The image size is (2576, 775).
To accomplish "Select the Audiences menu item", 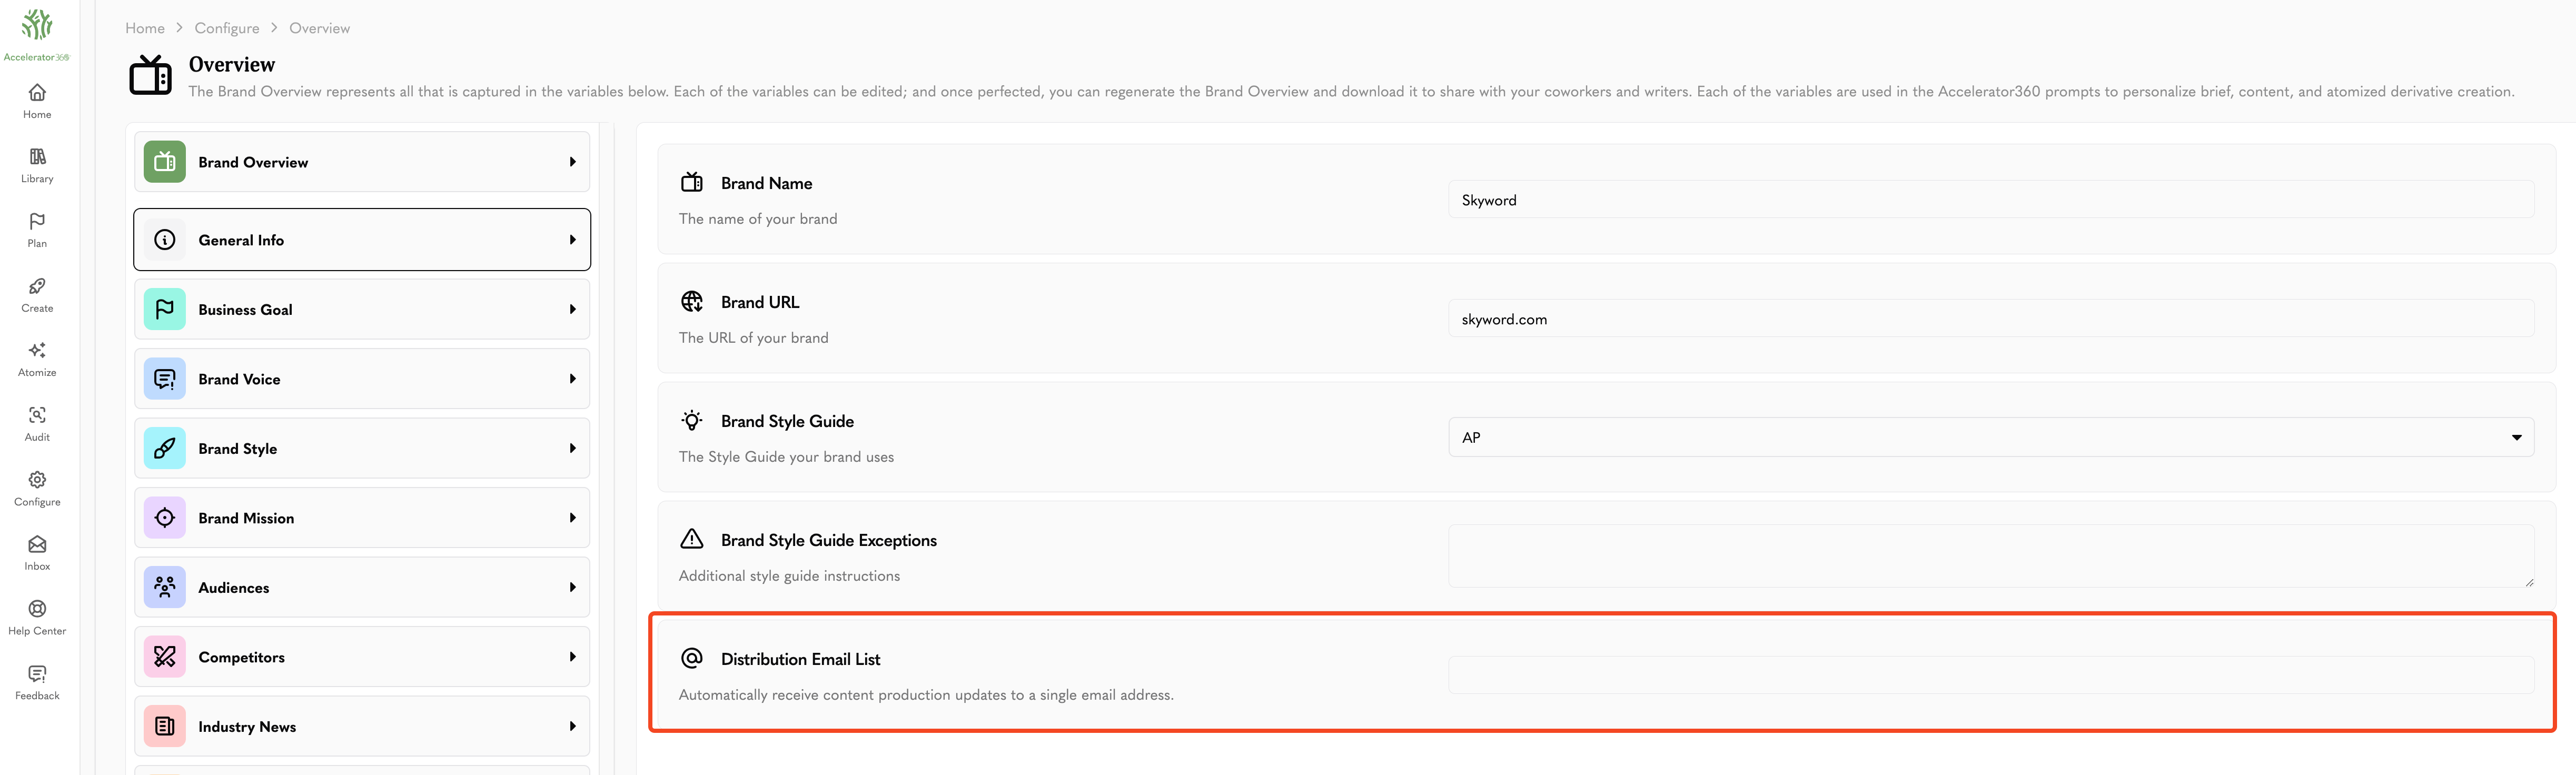I will [x=362, y=587].
